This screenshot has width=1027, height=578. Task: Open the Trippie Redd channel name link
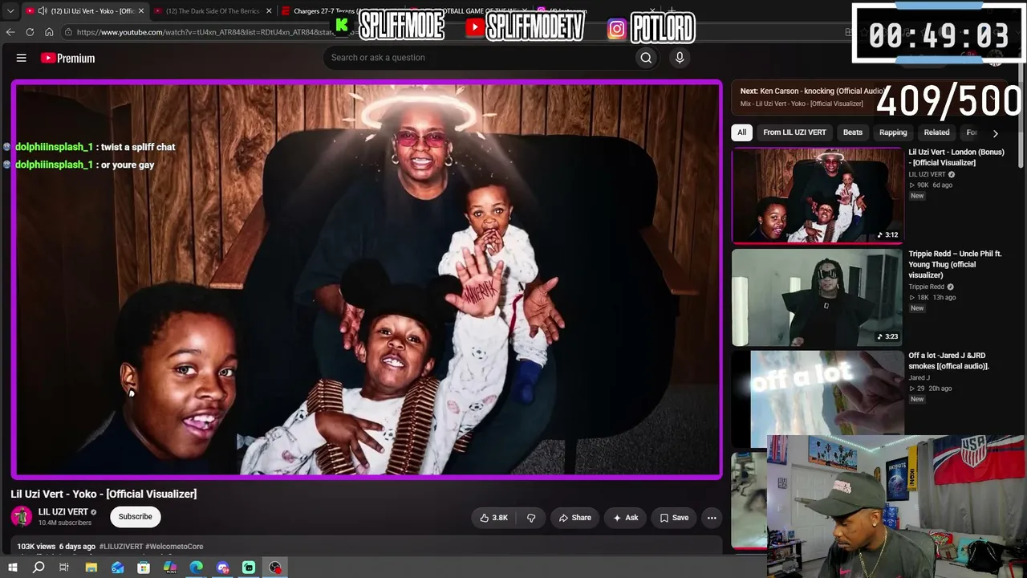(x=926, y=287)
